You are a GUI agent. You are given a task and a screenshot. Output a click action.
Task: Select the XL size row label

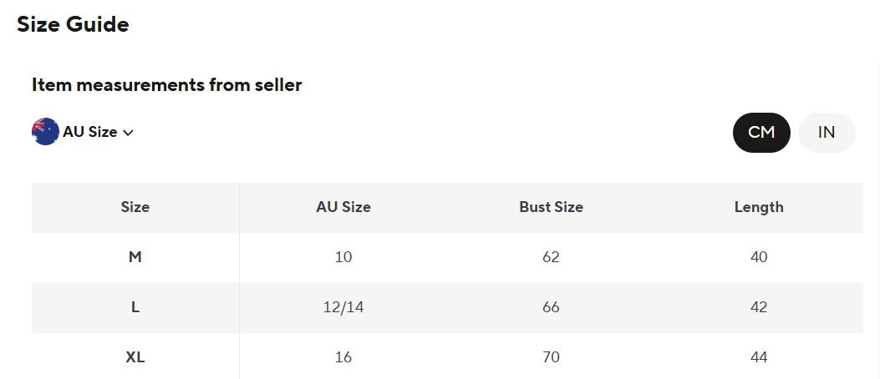point(135,357)
